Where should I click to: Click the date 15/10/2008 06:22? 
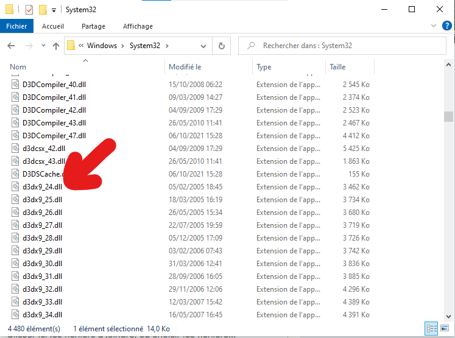tap(196, 85)
